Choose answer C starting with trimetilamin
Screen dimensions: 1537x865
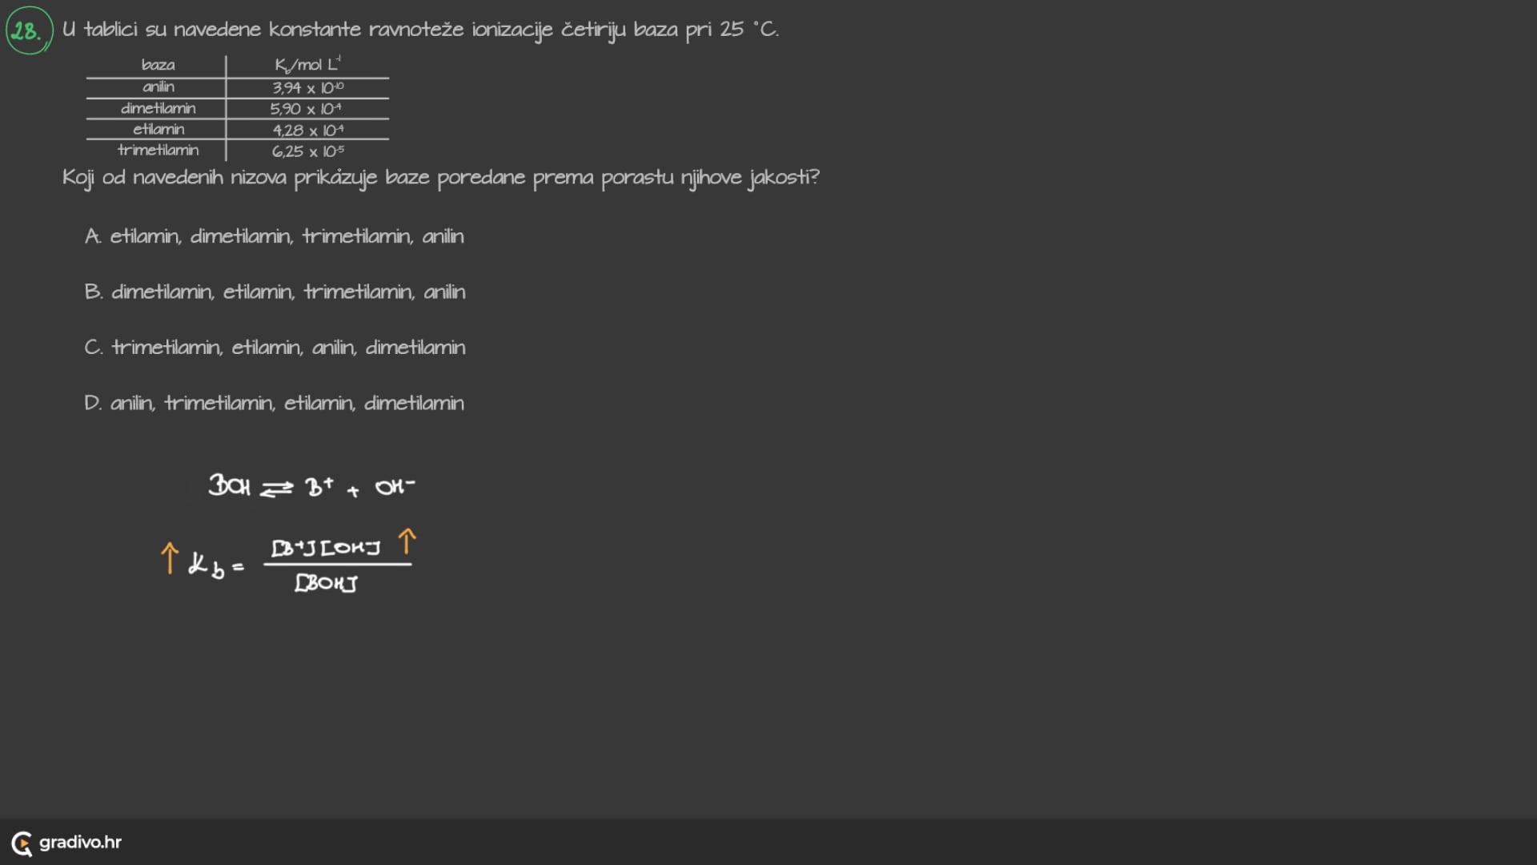[275, 347]
